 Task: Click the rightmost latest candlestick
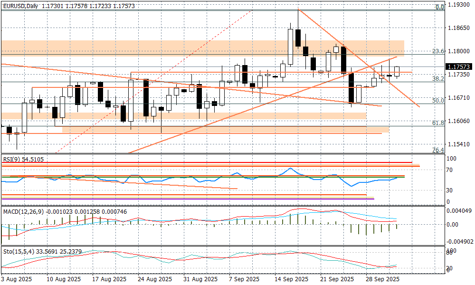[397, 71]
